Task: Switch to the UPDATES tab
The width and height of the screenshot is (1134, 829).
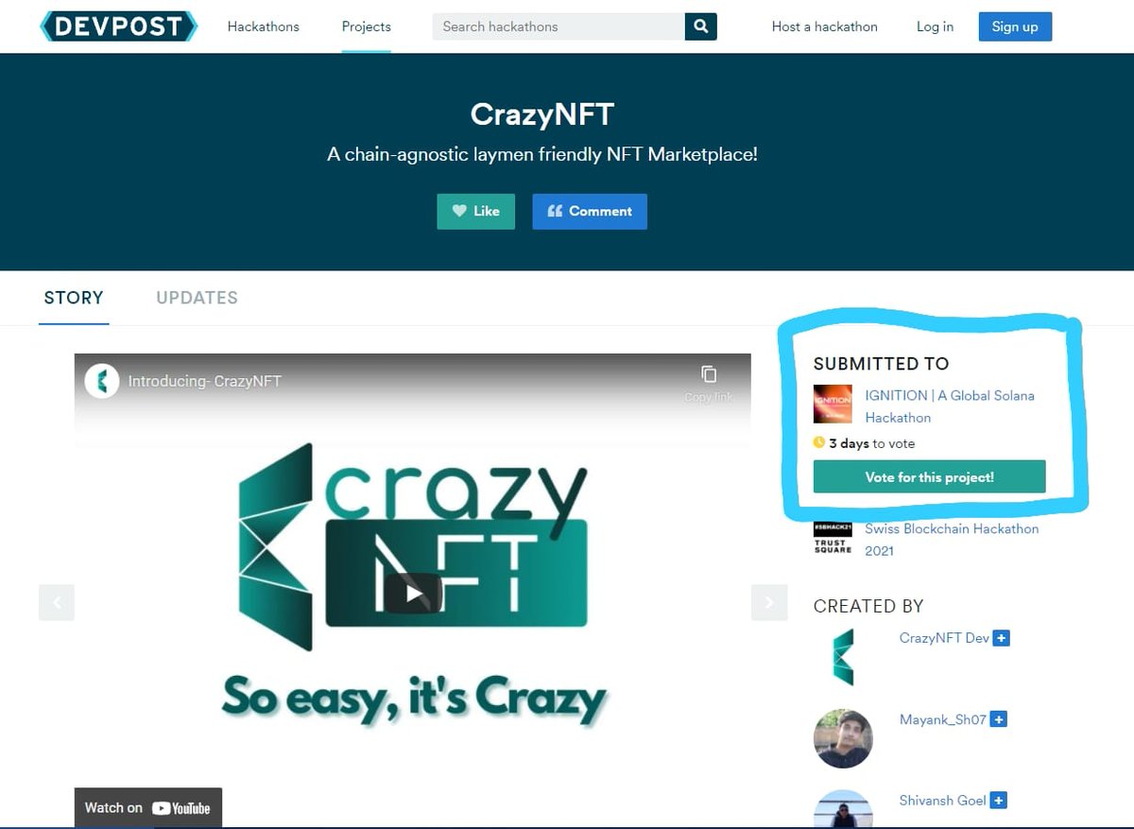Action: pyautogui.click(x=197, y=298)
